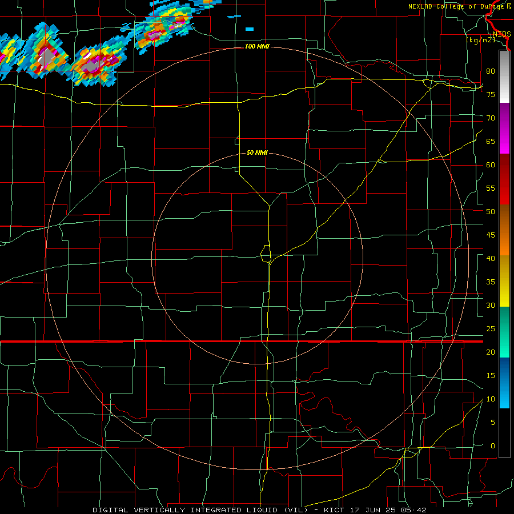The height and width of the screenshot is (514, 514).
Task: Click the 0 value on the color scale
Action: pos(493,446)
